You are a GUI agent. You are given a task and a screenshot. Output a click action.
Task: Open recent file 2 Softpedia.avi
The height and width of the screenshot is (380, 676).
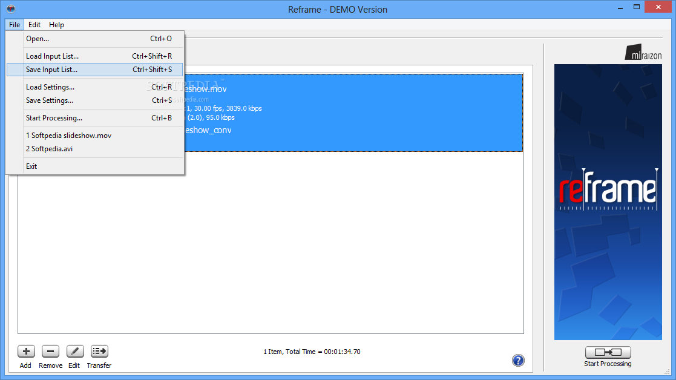point(95,149)
